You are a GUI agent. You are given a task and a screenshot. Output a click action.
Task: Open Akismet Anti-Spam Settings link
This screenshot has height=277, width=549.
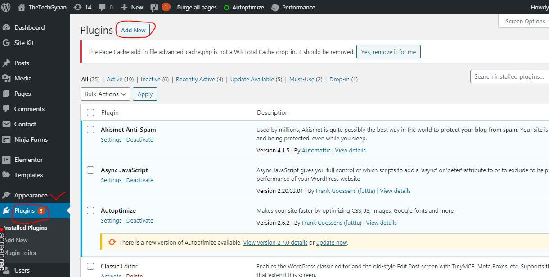coord(111,139)
